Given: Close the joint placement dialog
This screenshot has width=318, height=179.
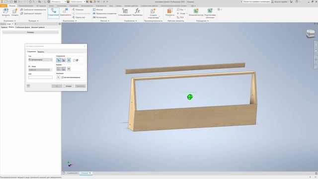Looking at the screenshot, I should (x=84, y=46).
